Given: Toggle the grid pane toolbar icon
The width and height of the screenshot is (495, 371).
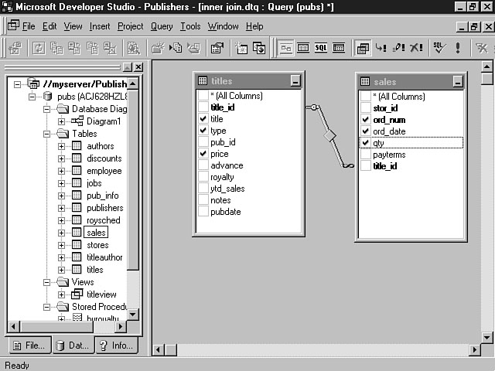Looking at the screenshot, I should [x=303, y=48].
